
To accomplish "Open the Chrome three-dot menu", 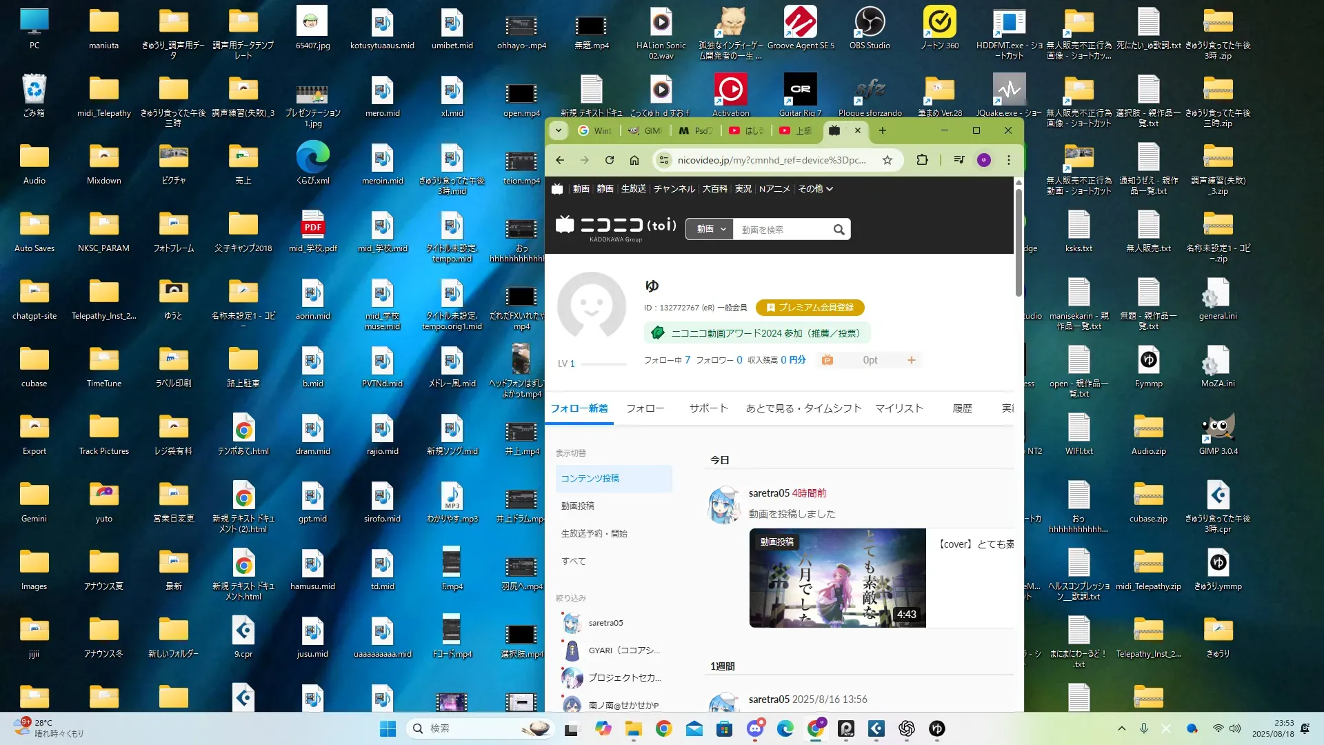I will 1009,160.
